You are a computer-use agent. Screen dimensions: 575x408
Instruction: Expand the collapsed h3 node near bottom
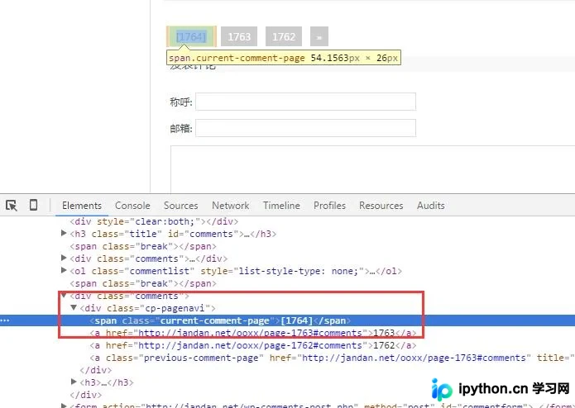point(74,382)
